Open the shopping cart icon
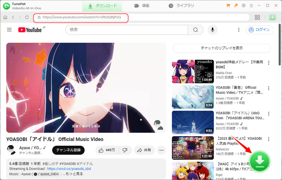282x180 pixels. 228,6
